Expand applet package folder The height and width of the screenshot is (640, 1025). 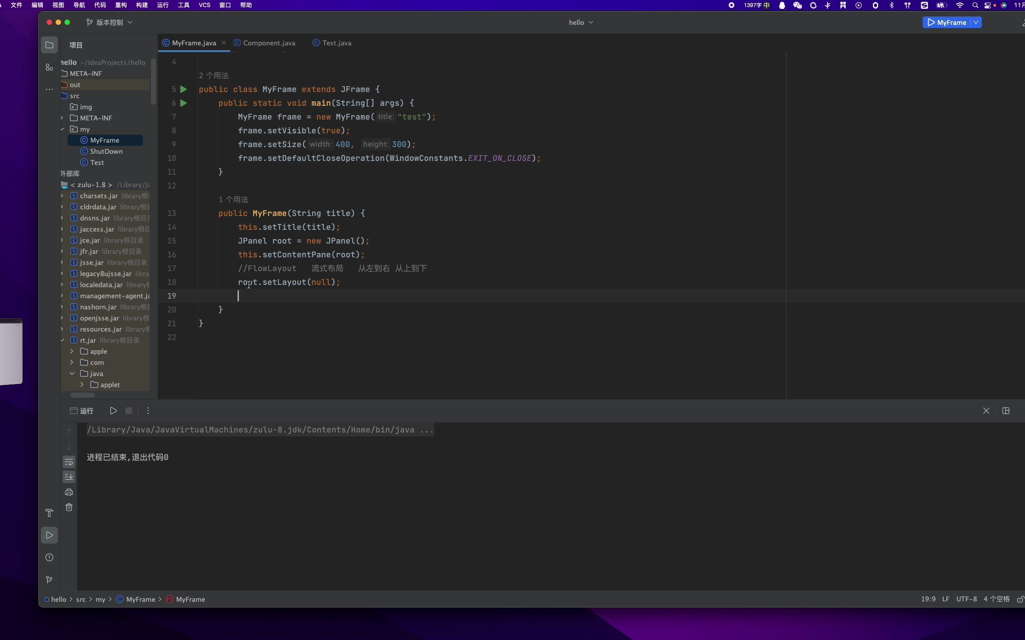[x=82, y=384]
